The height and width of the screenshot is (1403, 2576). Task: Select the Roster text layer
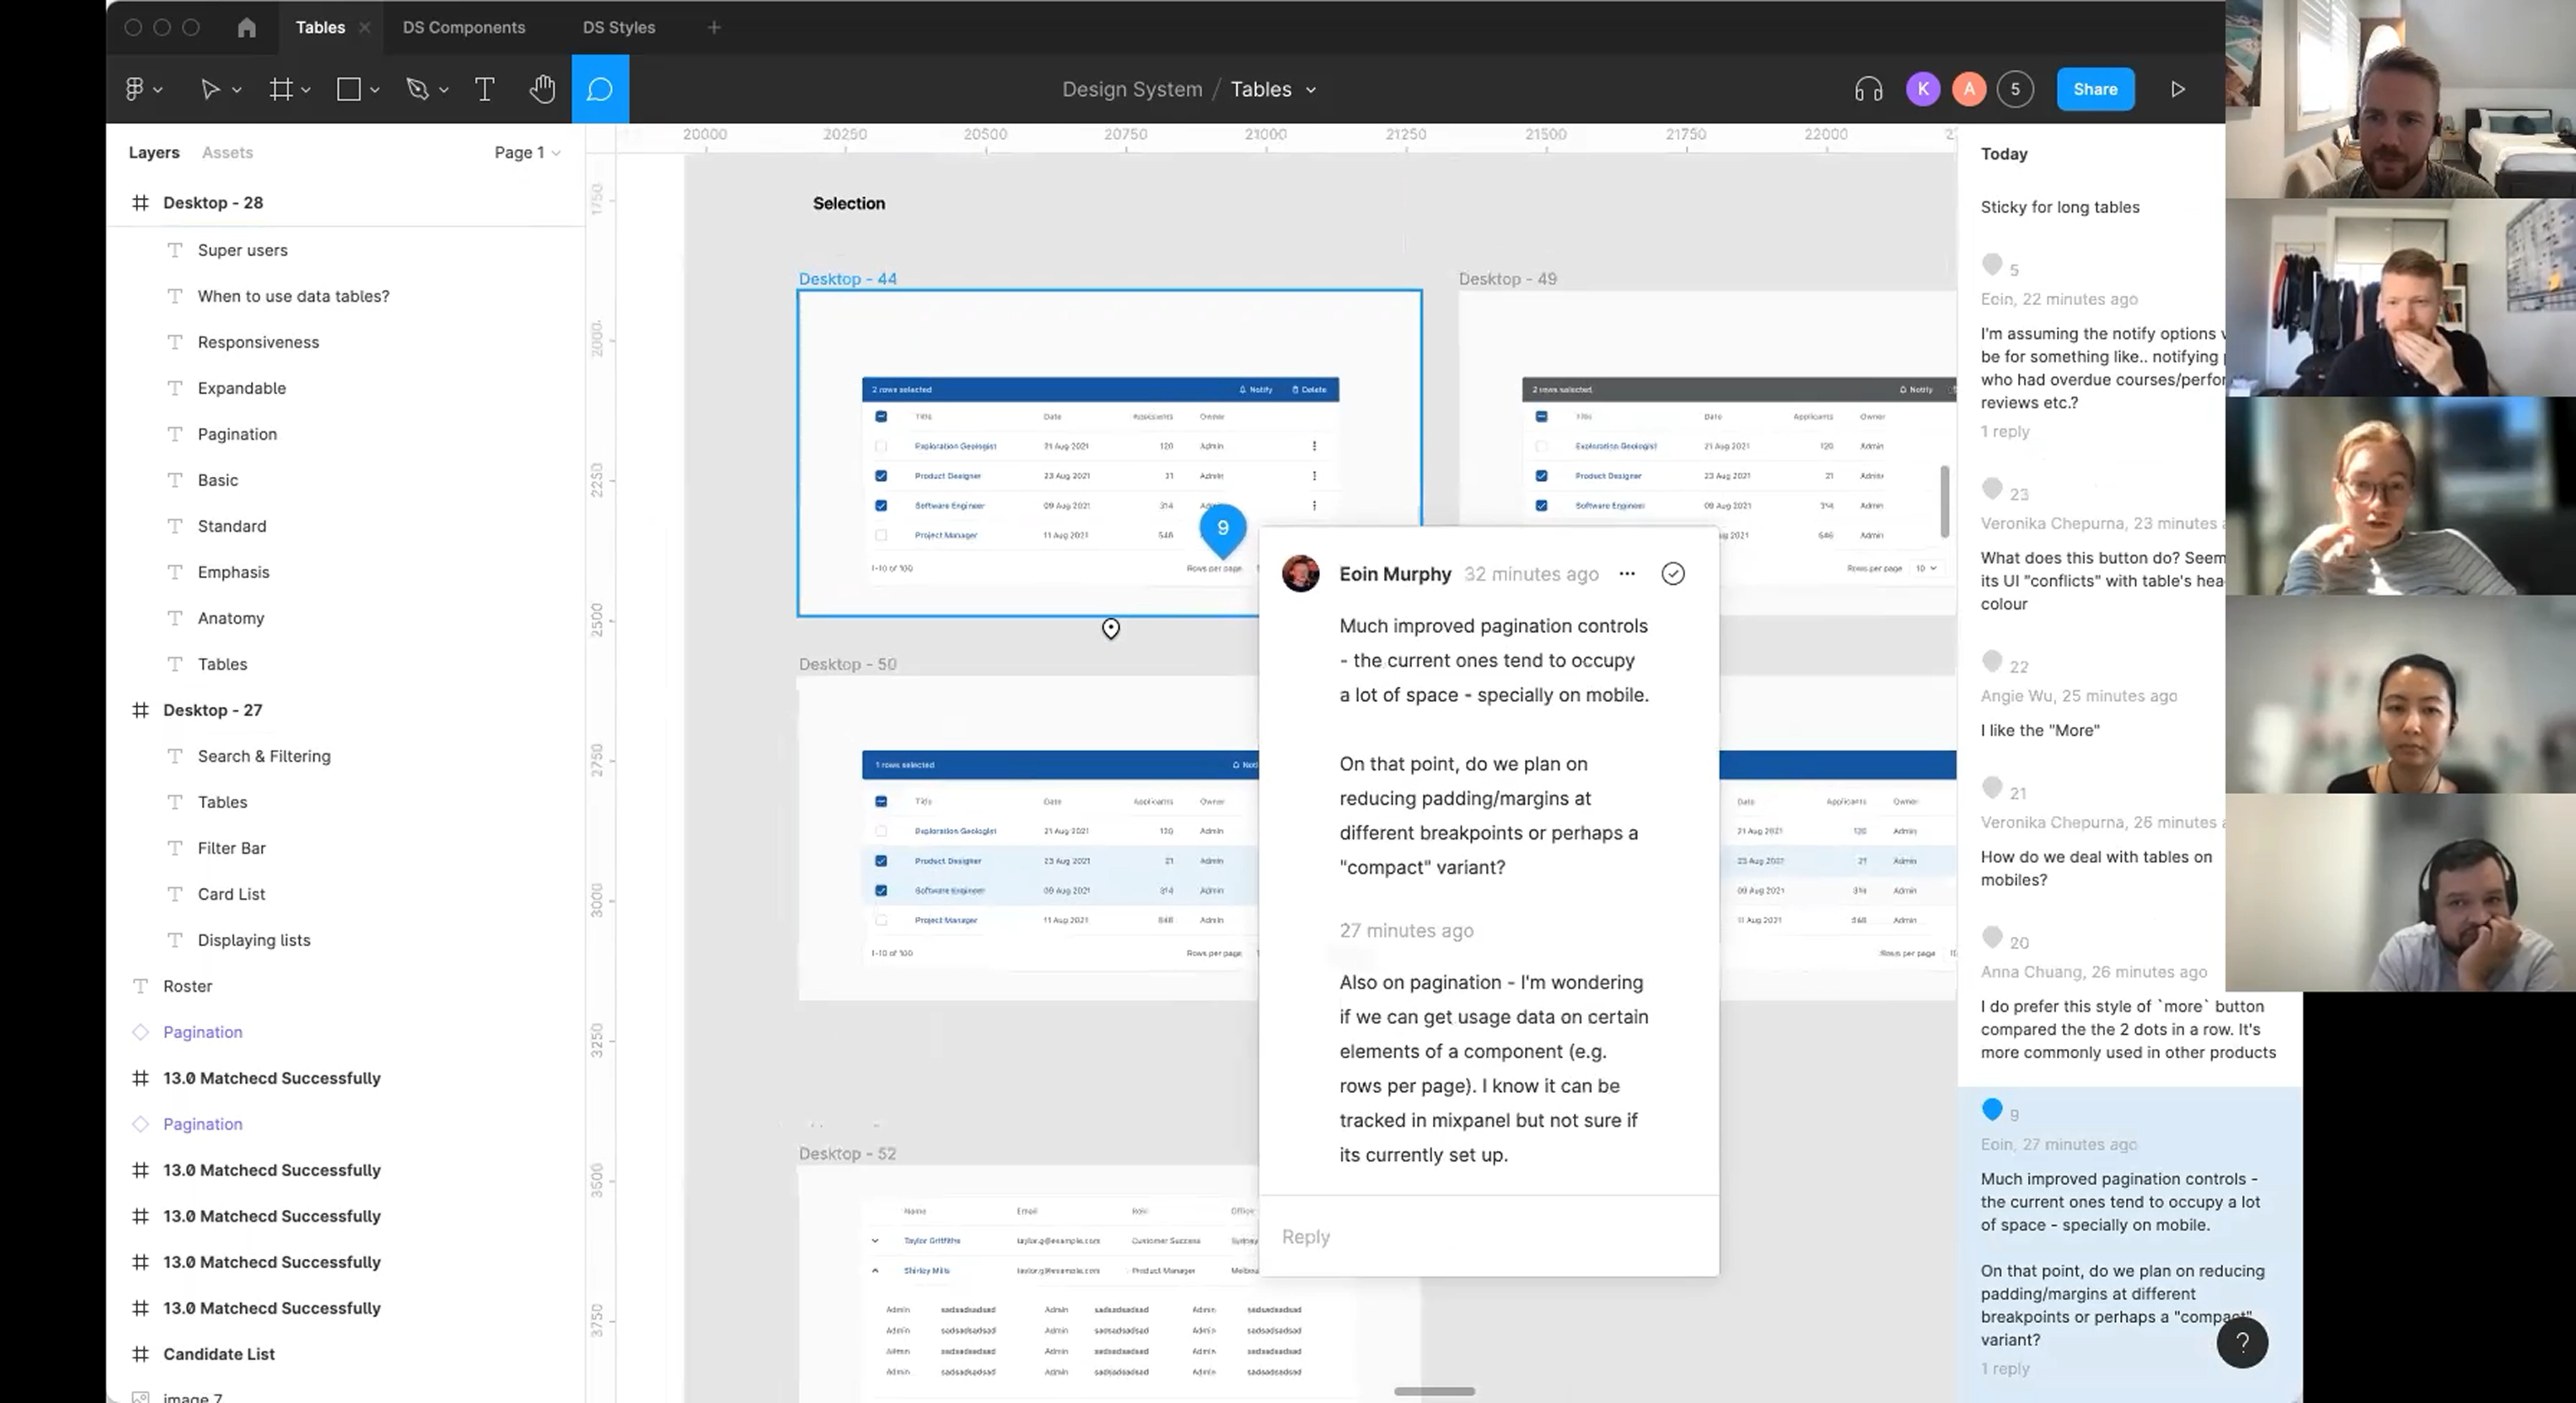click(188, 986)
